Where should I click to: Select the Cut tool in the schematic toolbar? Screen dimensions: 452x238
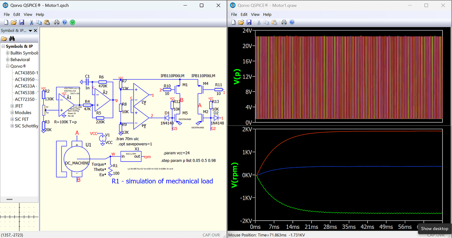pyautogui.click(x=31, y=22)
